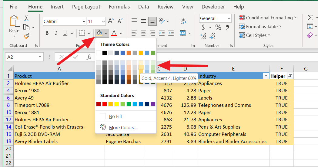The image size is (318, 167).
Task: Click Decrease Indent icon
Action: 162,33
